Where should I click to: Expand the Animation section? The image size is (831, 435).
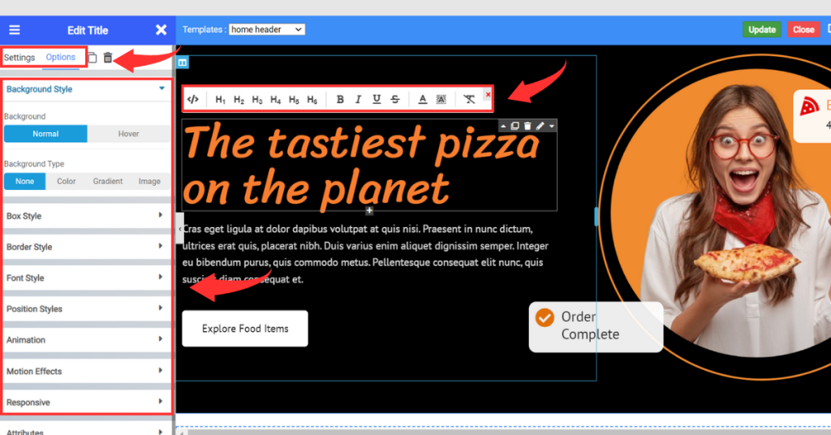(x=86, y=339)
